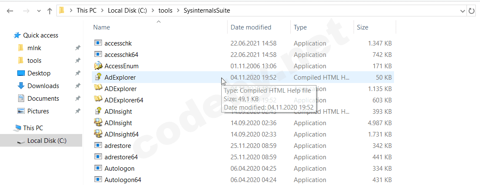Go up one folder level

pyautogui.click(x=50, y=11)
